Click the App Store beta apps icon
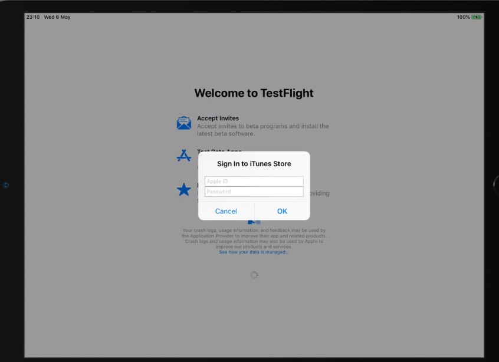The image size is (499, 362). (x=184, y=156)
